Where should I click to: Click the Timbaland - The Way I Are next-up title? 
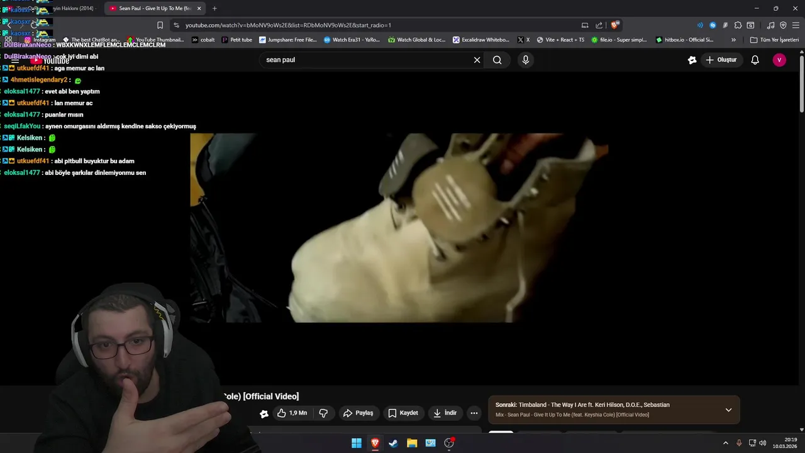click(x=594, y=405)
